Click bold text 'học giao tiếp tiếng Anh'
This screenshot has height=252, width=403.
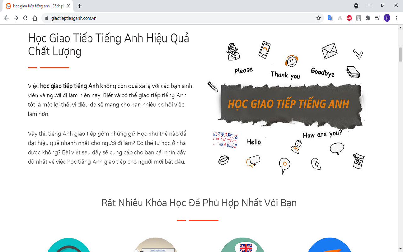click(x=69, y=86)
